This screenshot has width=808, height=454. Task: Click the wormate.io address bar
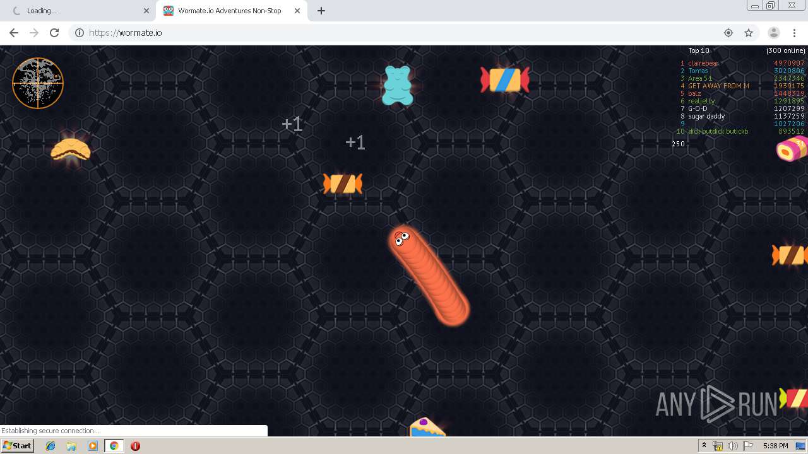pyautogui.click(x=404, y=33)
